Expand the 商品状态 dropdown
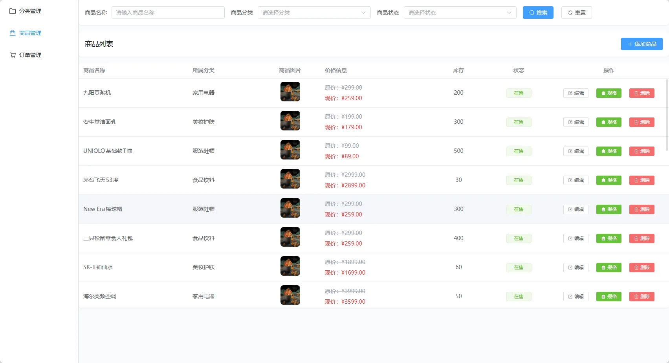 click(460, 13)
